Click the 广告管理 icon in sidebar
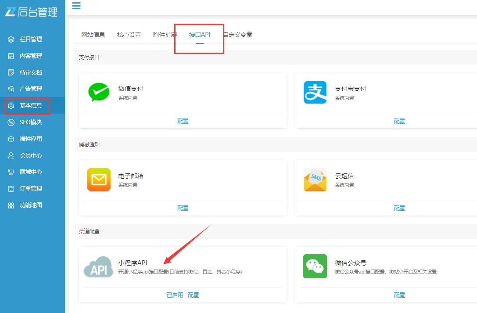The image size is (477, 313). pos(11,89)
